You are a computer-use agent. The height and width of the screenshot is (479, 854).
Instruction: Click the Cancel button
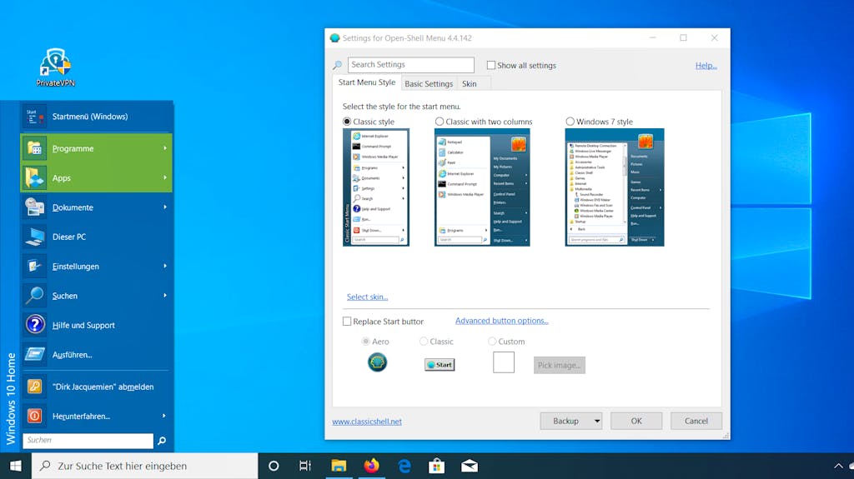696,421
